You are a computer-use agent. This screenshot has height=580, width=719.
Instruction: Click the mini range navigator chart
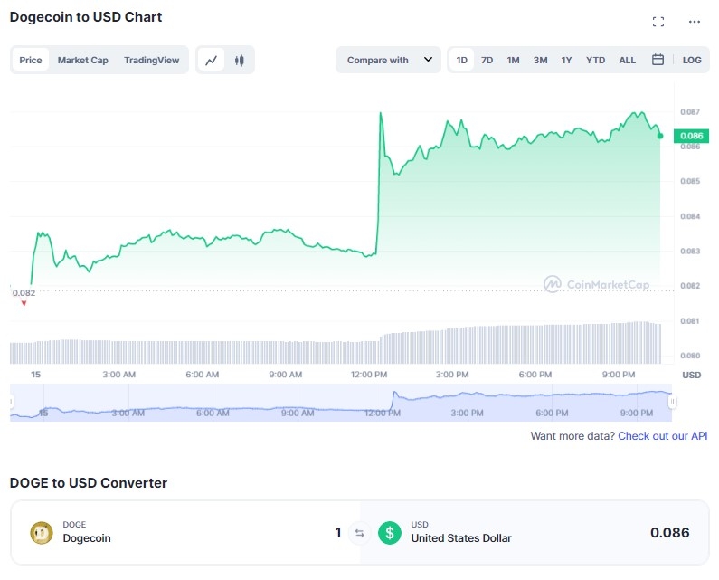[x=341, y=403]
